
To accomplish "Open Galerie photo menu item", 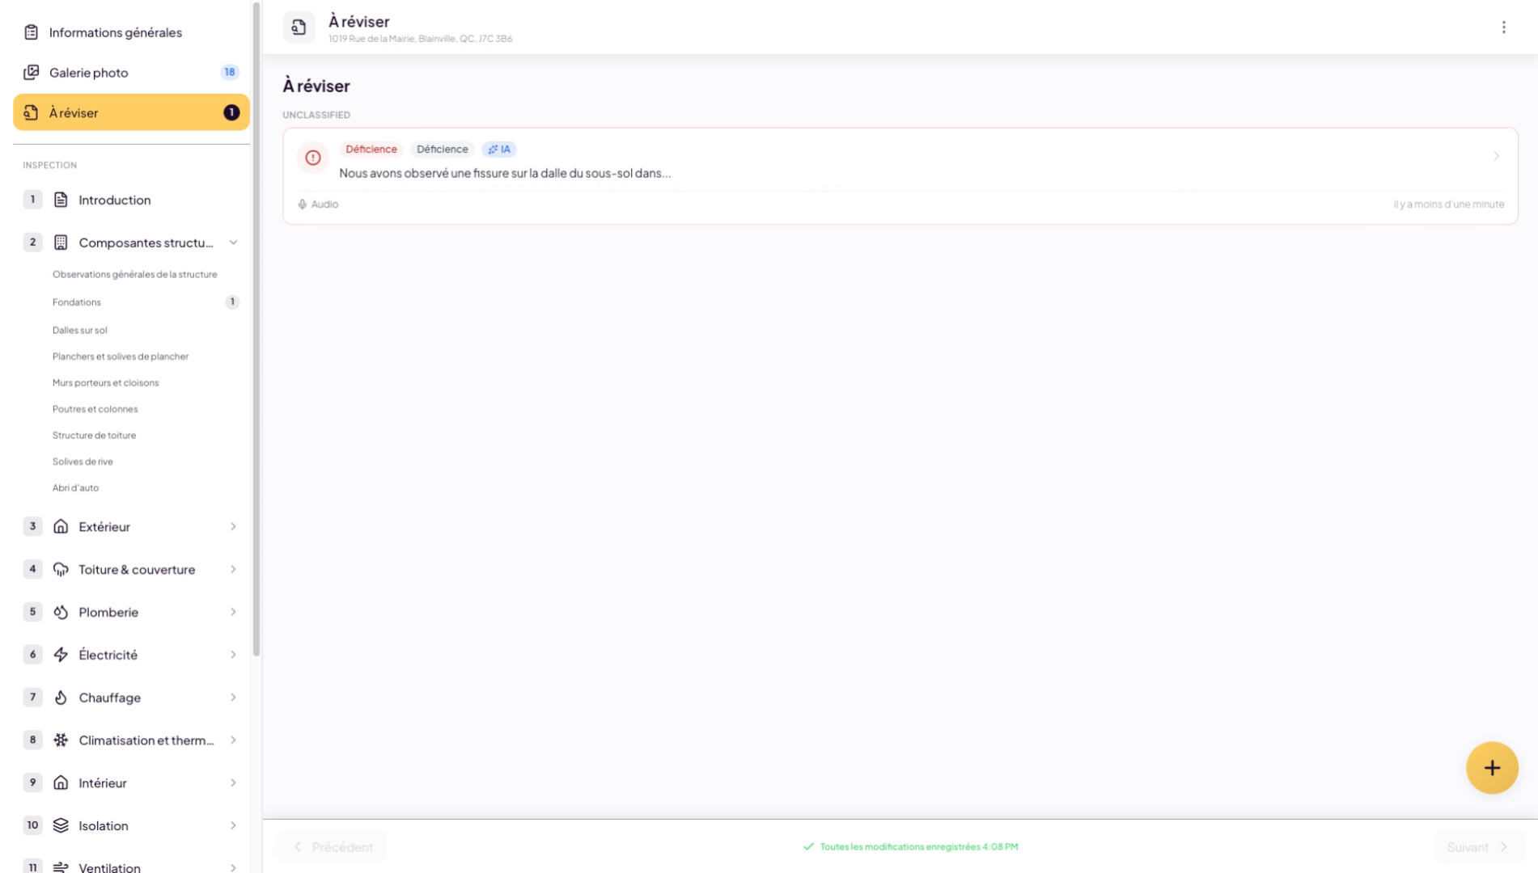I will 131,73.
